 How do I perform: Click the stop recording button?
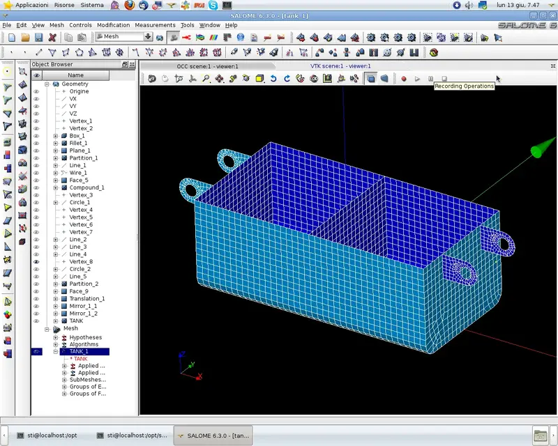(444, 79)
